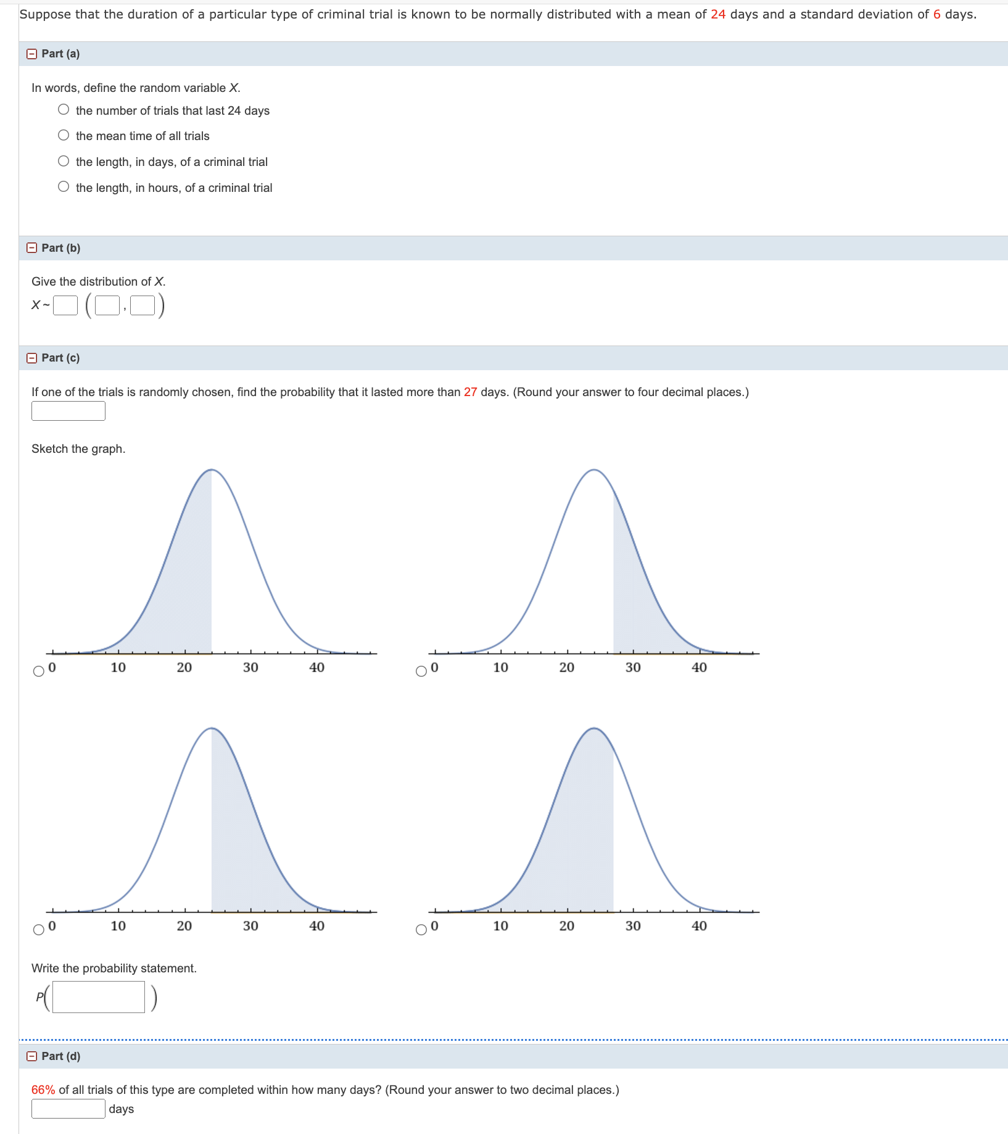Select 'the number of trials that last 24 days'
The image size is (1008, 1134).
[64, 109]
